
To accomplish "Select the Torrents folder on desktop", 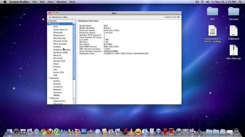I will [x=234, y=14].
